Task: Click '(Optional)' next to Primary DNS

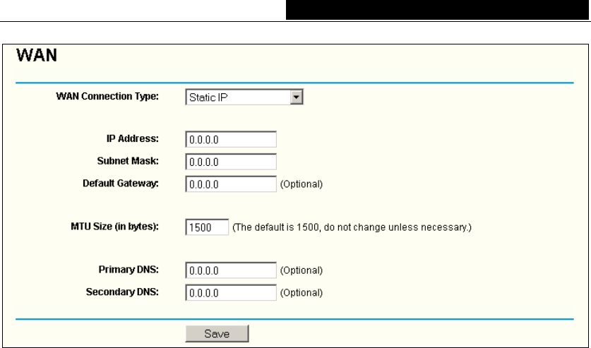Action: pyautogui.click(x=302, y=270)
